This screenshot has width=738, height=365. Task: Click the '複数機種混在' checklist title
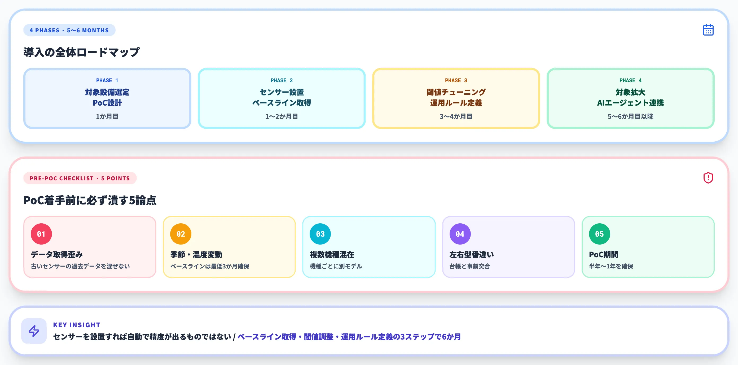pos(332,254)
